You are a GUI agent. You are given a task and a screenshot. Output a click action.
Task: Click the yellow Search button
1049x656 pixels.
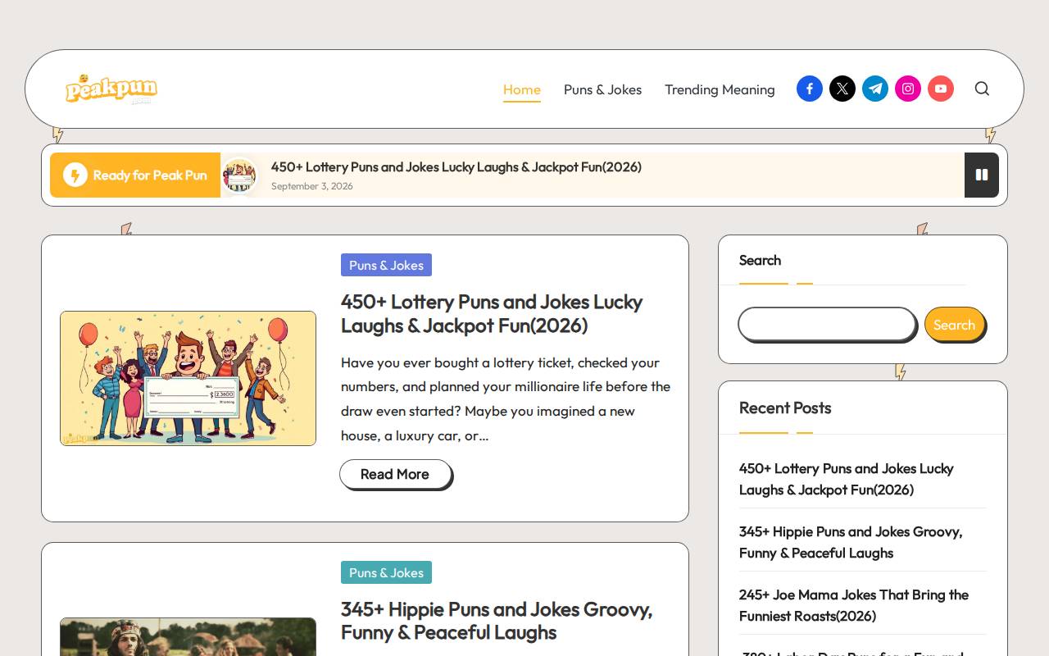tap(954, 325)
